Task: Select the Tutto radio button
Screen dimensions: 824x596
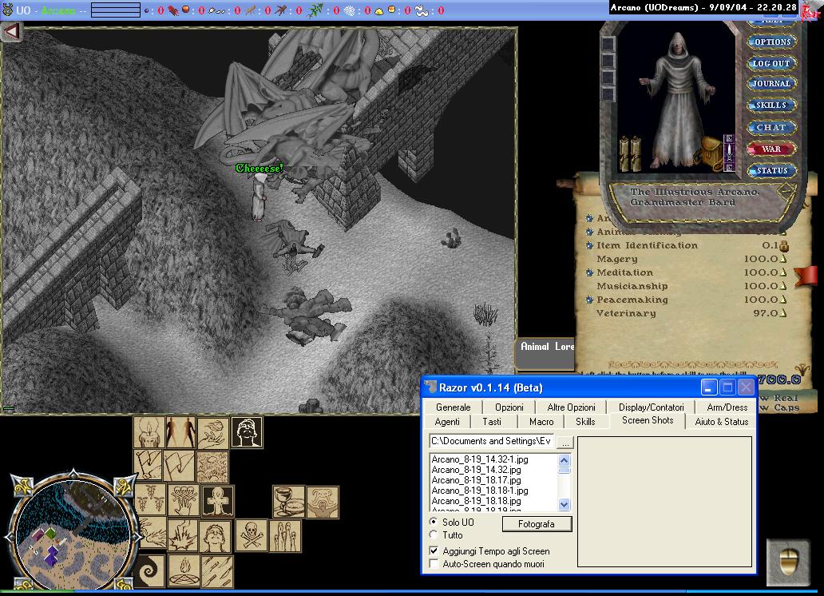Action: (434, 535)
